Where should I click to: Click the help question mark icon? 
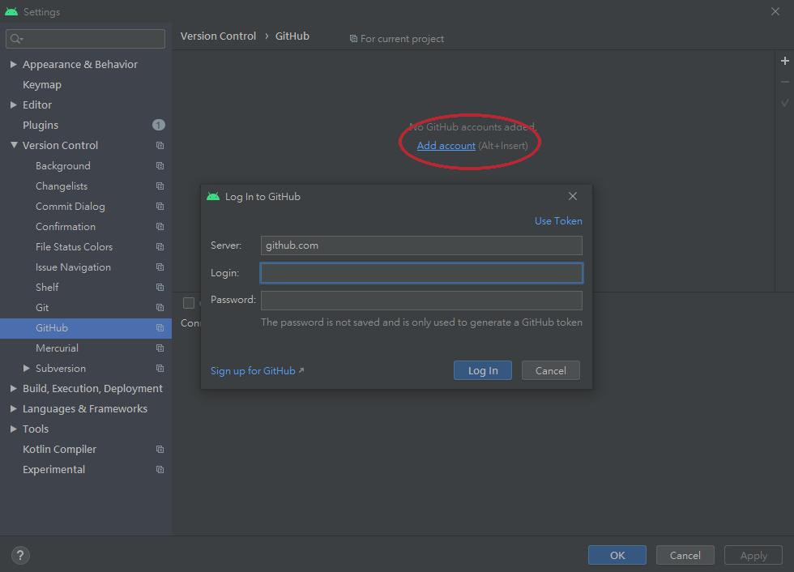point(20,555)
